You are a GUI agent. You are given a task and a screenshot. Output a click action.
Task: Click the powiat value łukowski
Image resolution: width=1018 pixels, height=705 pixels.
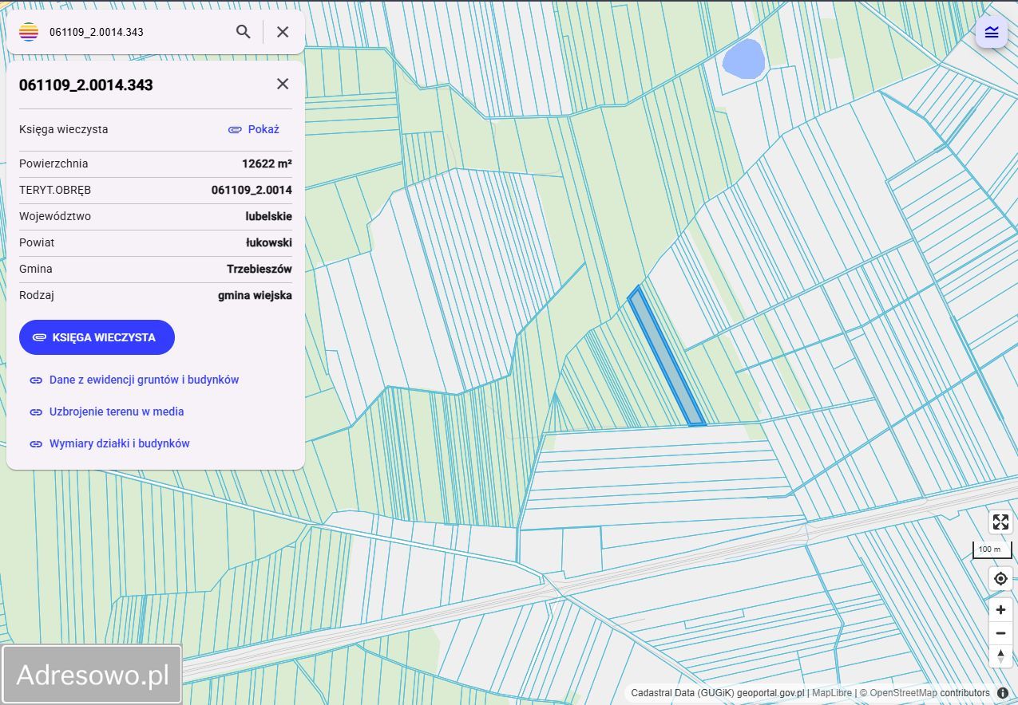coord(269,242)
